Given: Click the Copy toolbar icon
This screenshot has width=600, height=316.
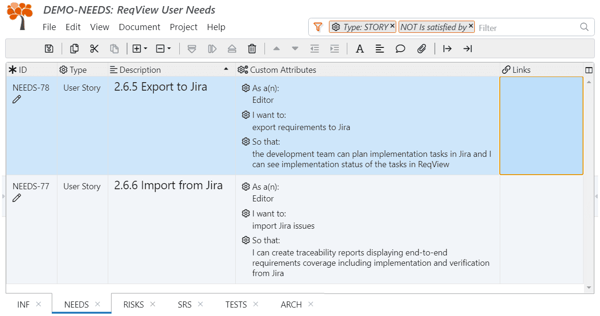Looking at the screenshot, I should pyautogui.click(x=74, y=48).
